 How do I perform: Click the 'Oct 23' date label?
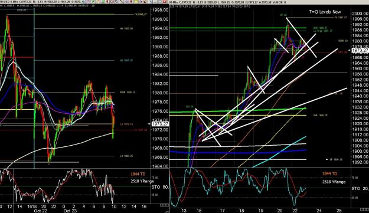click(x=70, y=211)
